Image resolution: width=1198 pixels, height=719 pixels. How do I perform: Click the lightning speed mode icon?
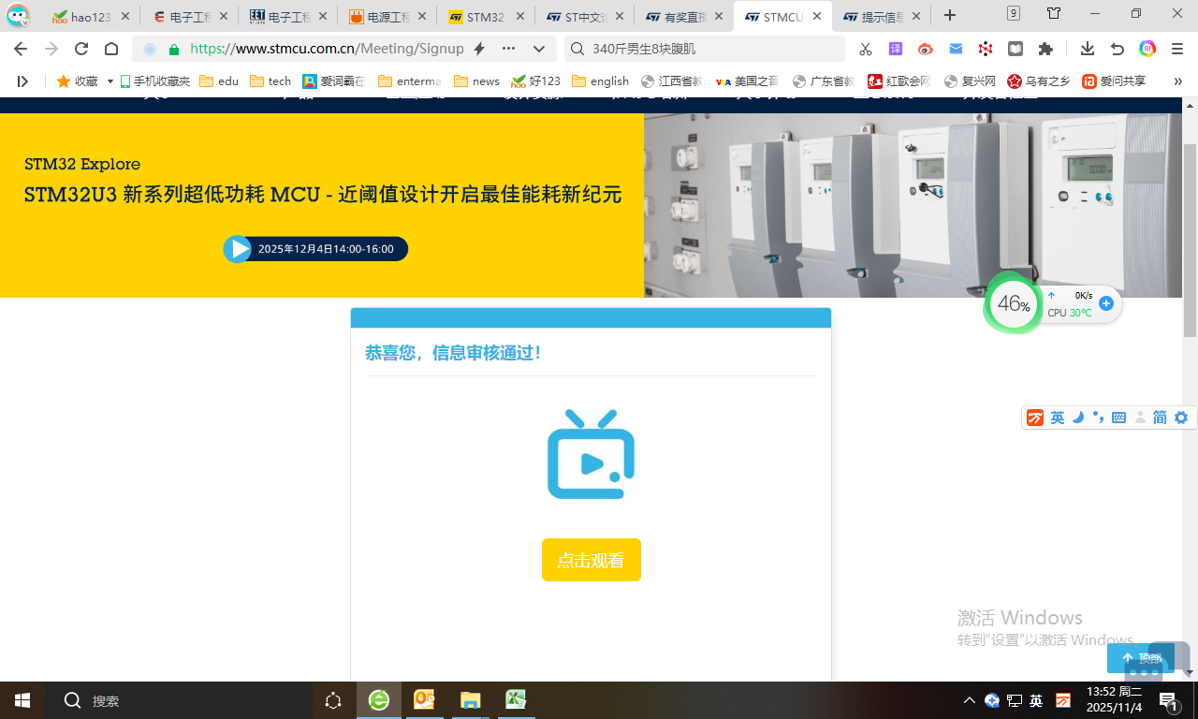479,49
